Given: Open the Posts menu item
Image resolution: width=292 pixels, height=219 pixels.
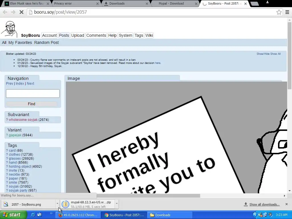Looking at the screenshot, I should 64,35.
